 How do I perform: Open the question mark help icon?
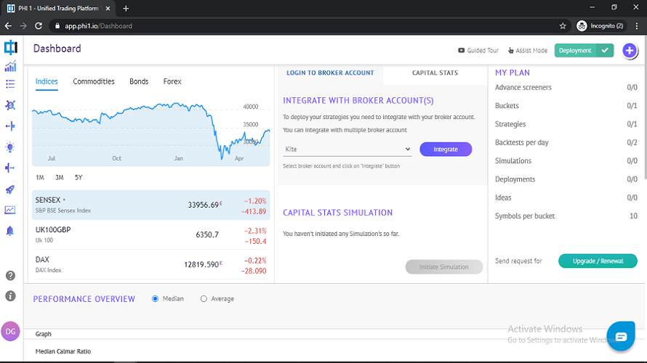10,276
